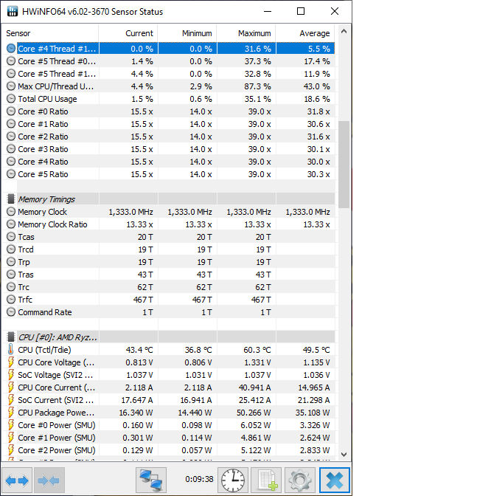491x496 pixels.
Task: Select the Total CPU Usage label
Action: click(47, 99)
